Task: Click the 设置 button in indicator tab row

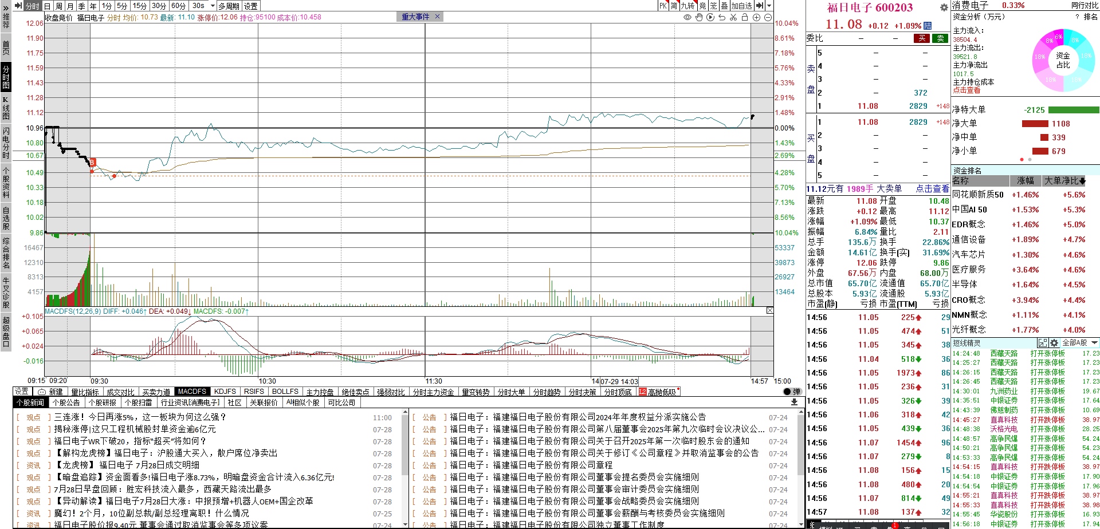Action: (x=22, y=392)
